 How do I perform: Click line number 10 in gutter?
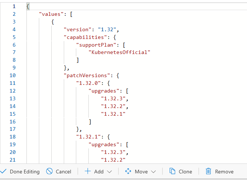click(12, 75)
